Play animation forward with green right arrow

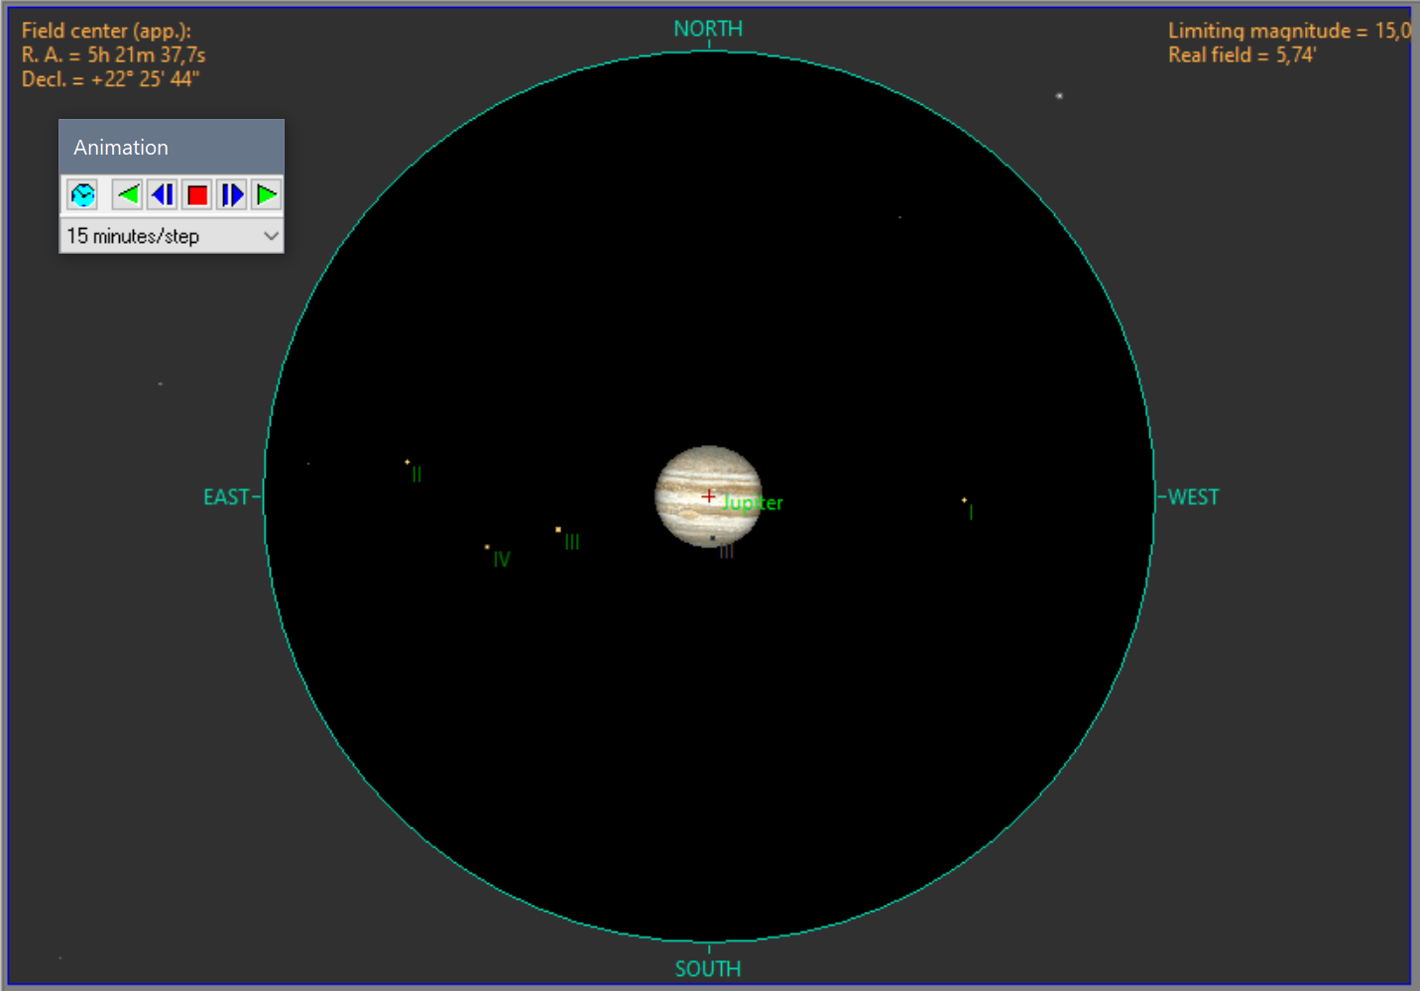pos(267,194)
